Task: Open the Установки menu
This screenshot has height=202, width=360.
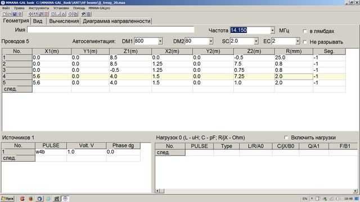Action: click(x=61, y=8)
